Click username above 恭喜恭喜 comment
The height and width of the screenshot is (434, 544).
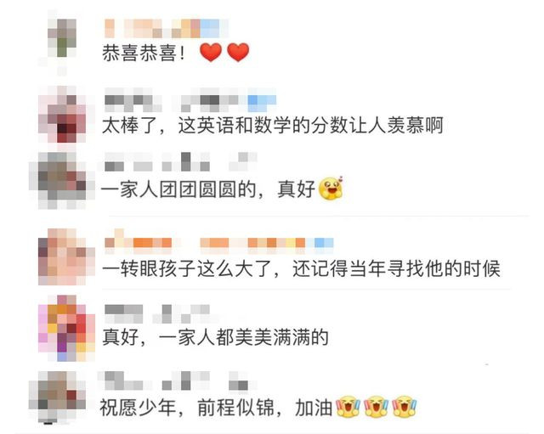(167, 28)
